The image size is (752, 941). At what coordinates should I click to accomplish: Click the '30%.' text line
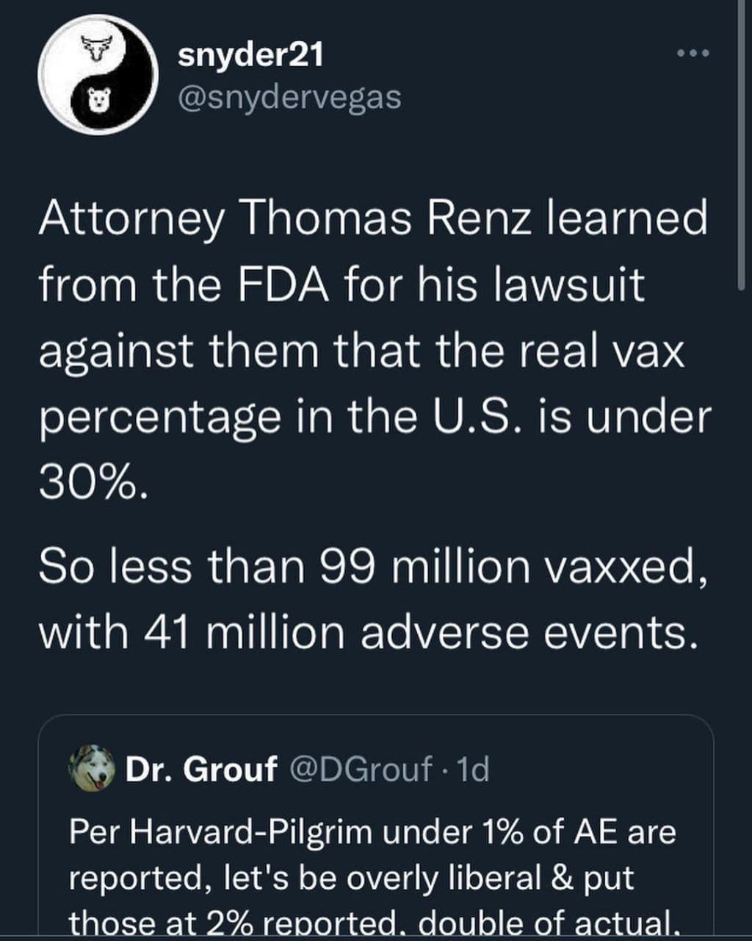click(x=93, y=484)
